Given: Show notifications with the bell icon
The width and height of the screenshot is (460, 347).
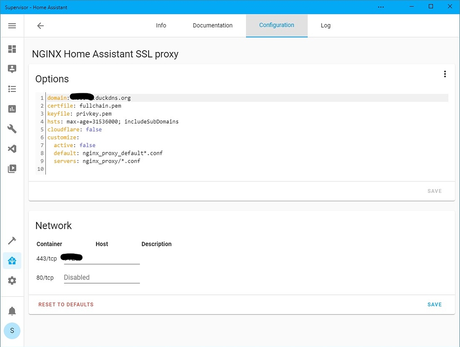Looking at the screenshot, I should tap(12, 311).
